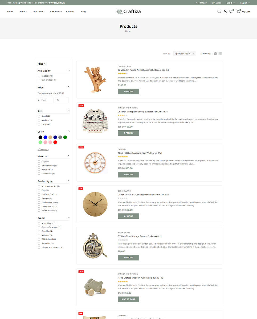Open the wishlist heart icon
257x319 pixels.
point(231,11)
